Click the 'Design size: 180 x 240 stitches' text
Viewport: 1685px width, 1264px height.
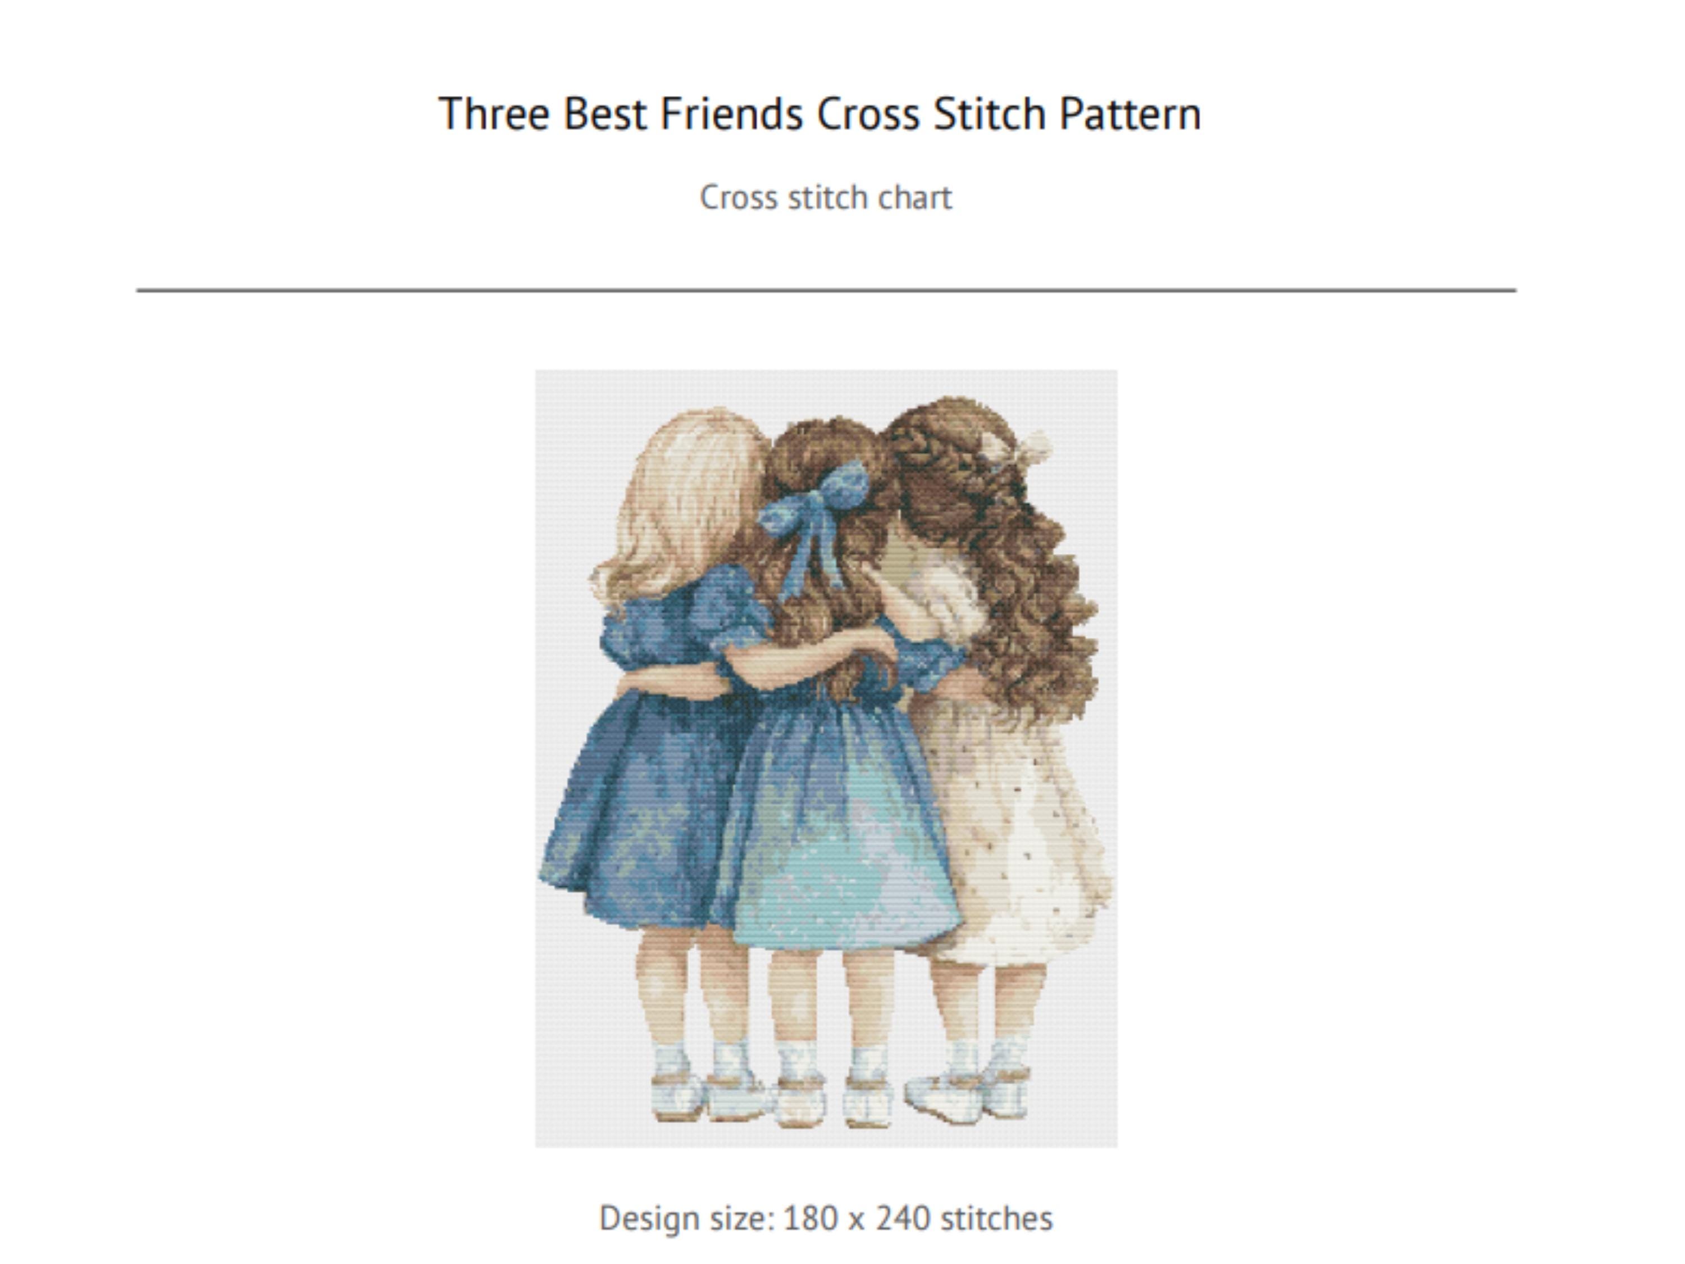click(826, 1217)
